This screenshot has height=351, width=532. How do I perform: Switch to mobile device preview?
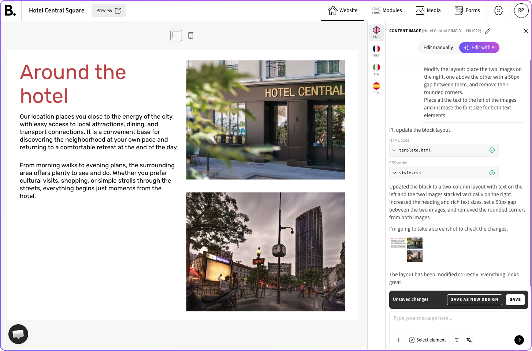click(191, 36)
